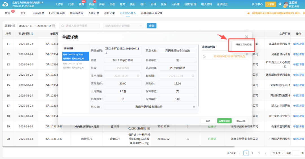Remove trace code 83528500126018716728 with its x icon

point(247,54)
